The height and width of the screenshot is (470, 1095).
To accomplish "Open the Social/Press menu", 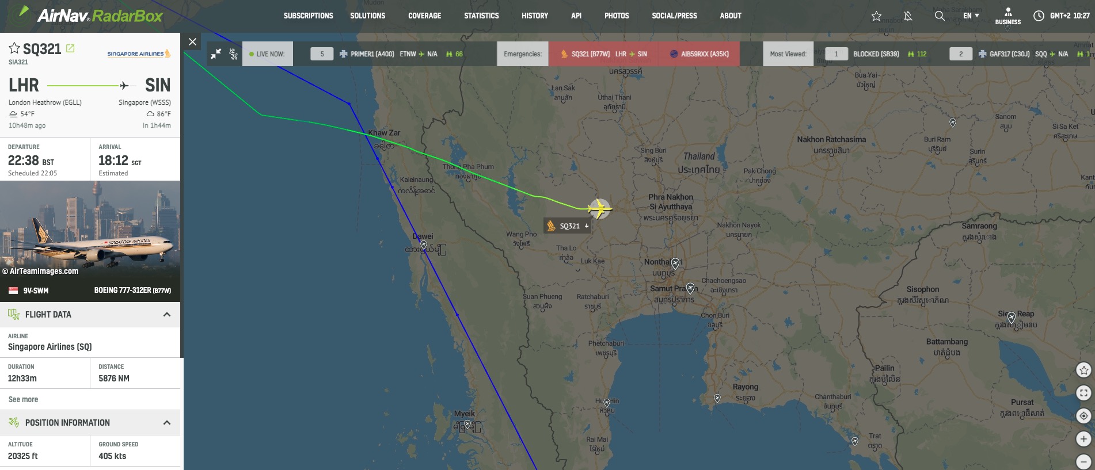I will (x=674, y=16).
